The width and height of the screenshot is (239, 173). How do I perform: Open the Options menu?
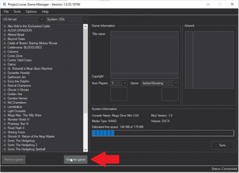tap(31, 12)
